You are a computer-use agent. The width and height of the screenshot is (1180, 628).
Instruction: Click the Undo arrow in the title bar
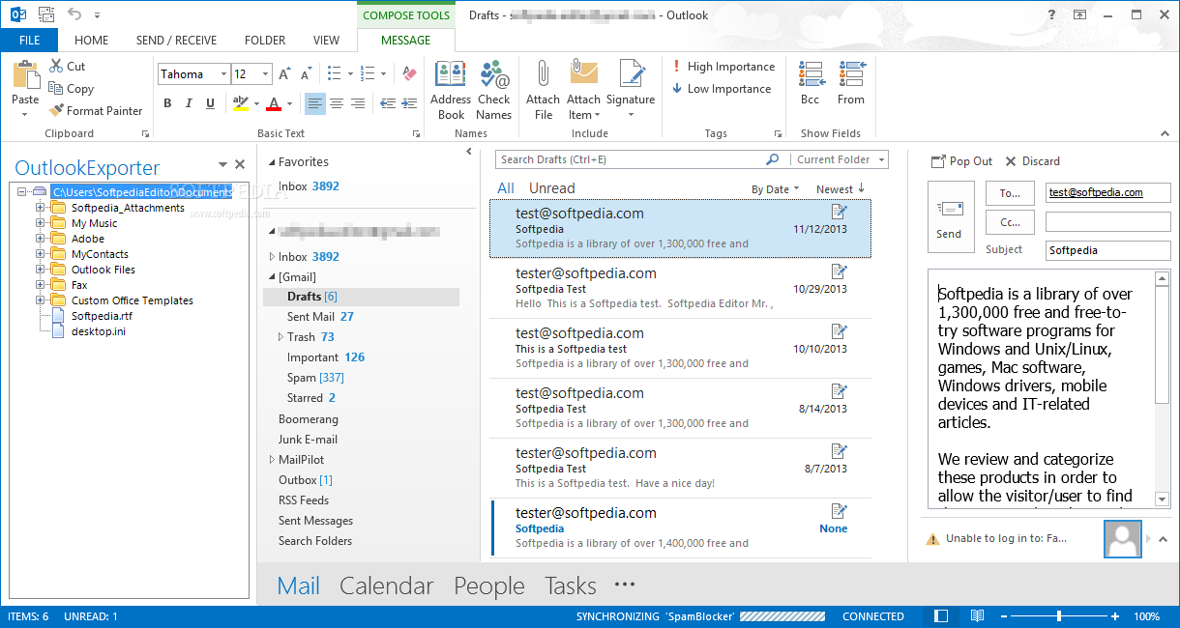(74, 14)
